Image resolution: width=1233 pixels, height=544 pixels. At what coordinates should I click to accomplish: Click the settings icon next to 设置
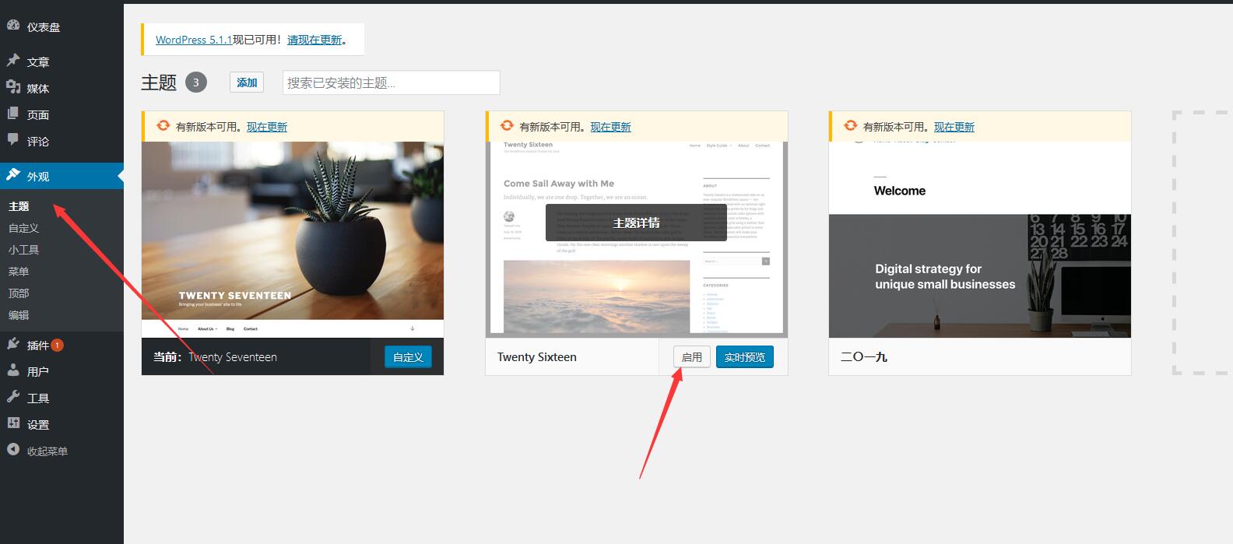(13, 423)
